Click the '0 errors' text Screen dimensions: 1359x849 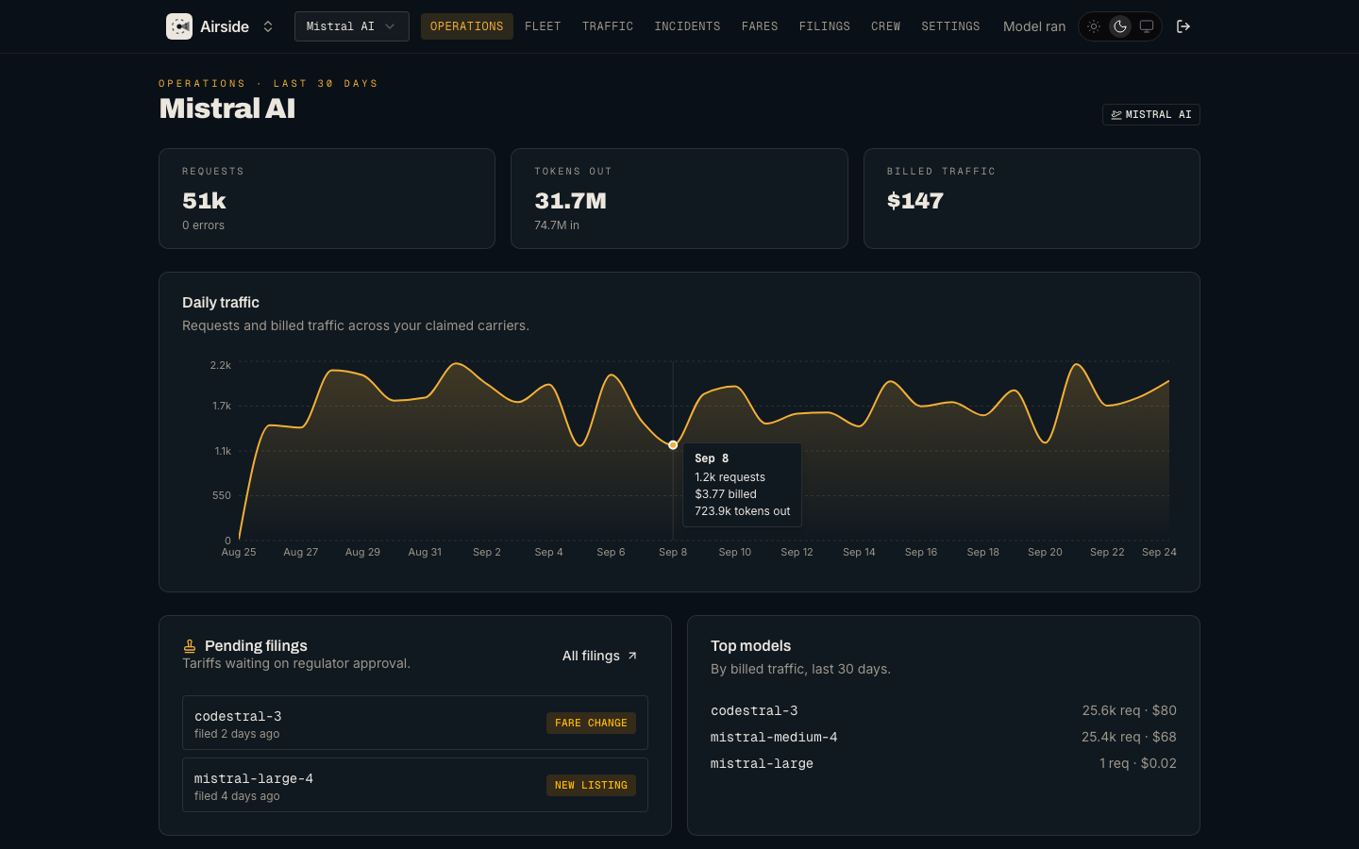point(203,225)
